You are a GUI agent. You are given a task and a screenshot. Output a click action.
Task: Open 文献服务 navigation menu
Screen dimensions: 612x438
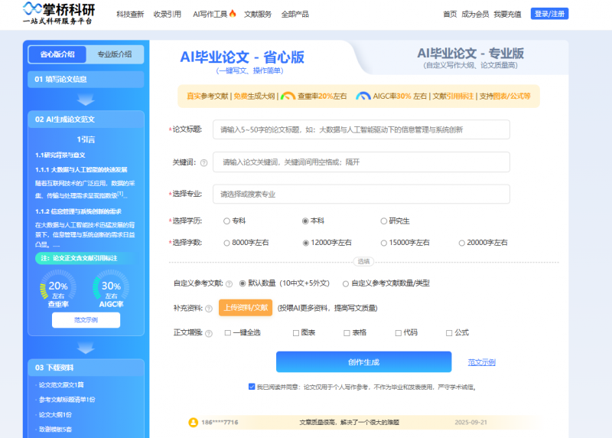258,14
